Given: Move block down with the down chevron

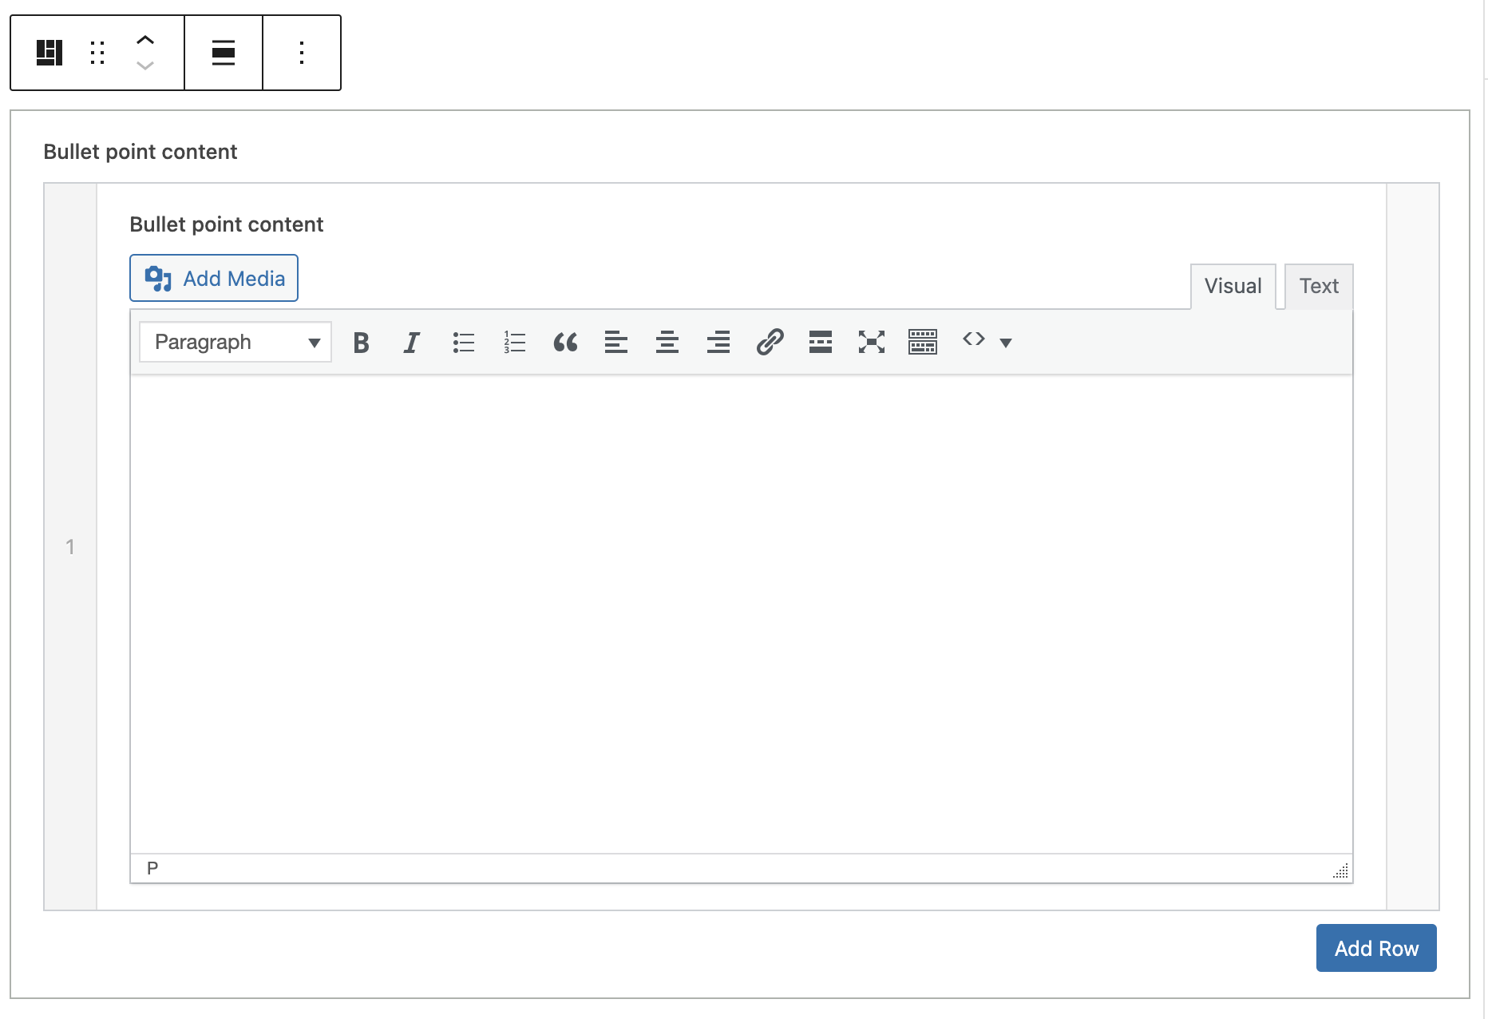Looking at the screenshot, I should pyautogui.click(x=145, y=65).
